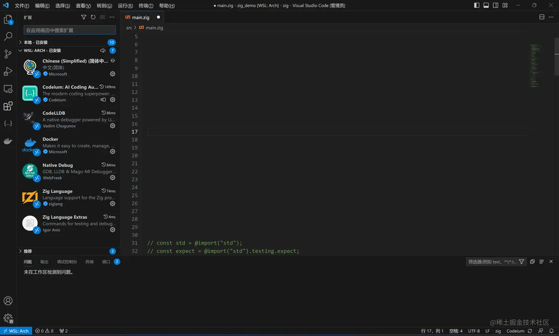
Task: Click the feedback icon in status bar
Action: click(541, 331)
